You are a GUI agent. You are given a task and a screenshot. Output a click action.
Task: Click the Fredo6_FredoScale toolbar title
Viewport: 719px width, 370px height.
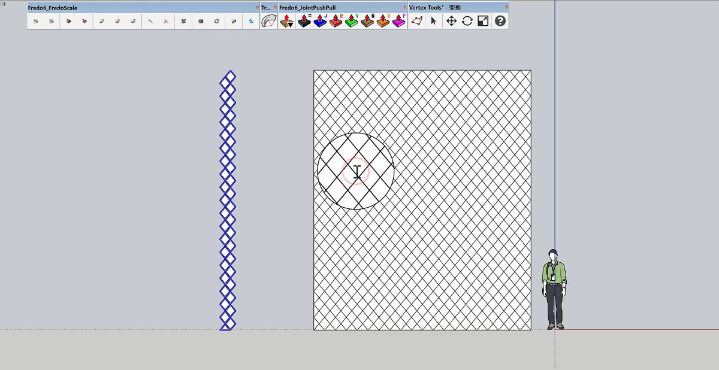(x=53, y=8)
